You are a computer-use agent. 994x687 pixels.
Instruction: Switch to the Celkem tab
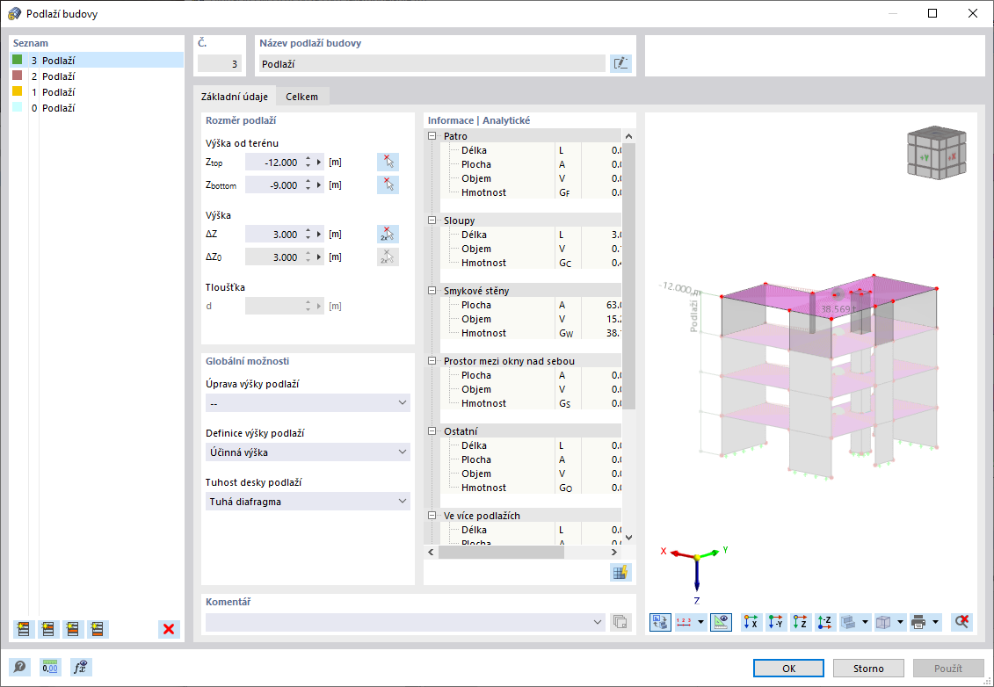(301, 97)
